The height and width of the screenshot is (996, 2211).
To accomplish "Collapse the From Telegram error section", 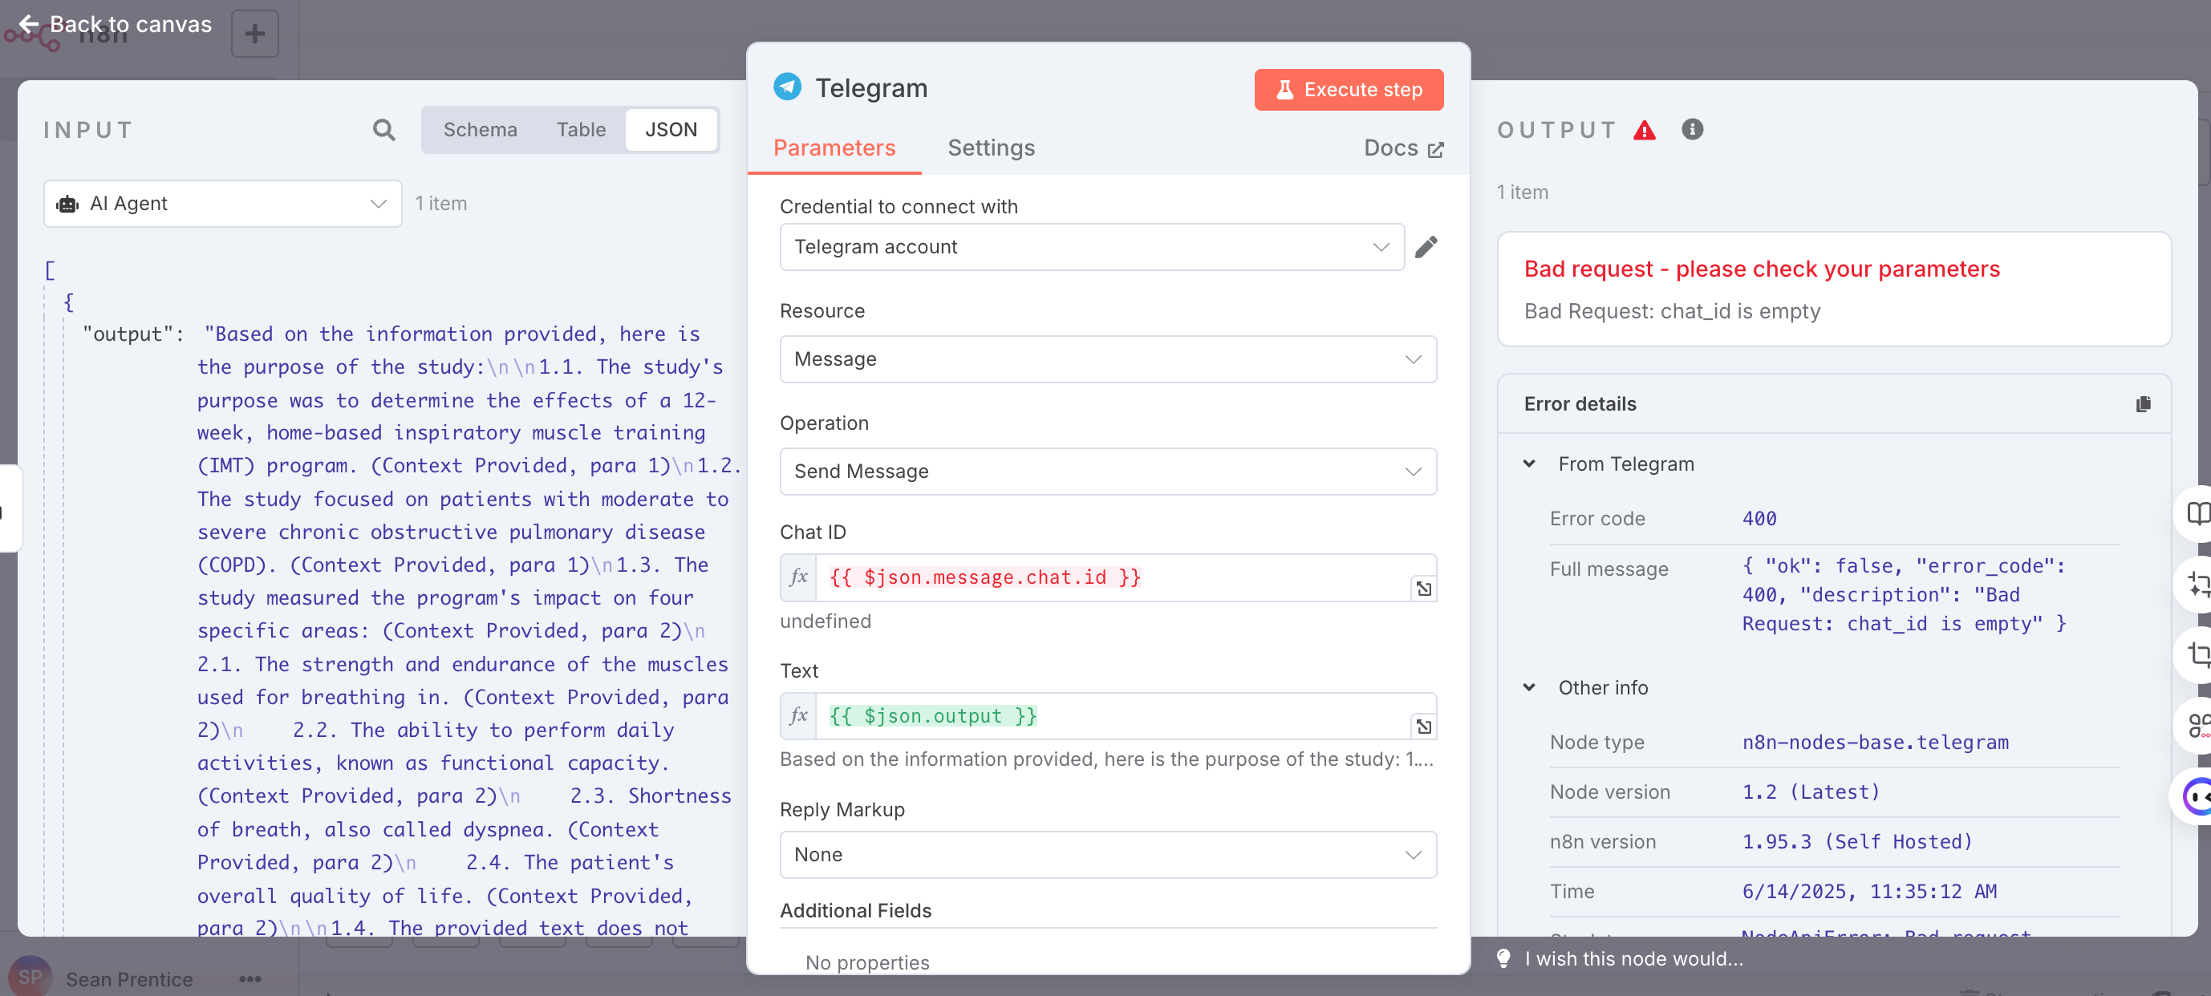I will point(1528,464).
